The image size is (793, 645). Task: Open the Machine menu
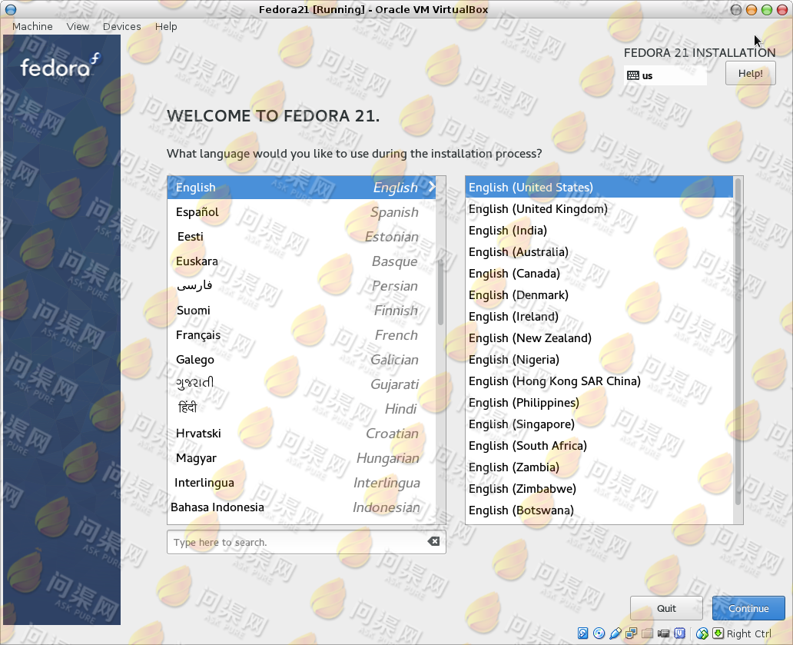point(32,26)
